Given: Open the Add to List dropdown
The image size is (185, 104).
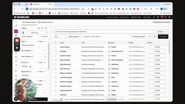Looking at the screenshot, I should [x=35, y=33].
